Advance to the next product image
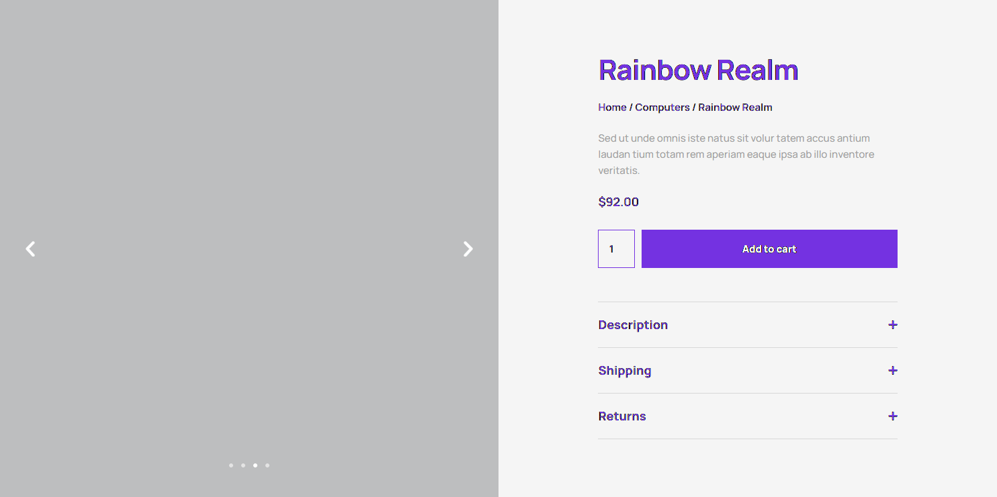The image size is (997, 497). point(468,249)
